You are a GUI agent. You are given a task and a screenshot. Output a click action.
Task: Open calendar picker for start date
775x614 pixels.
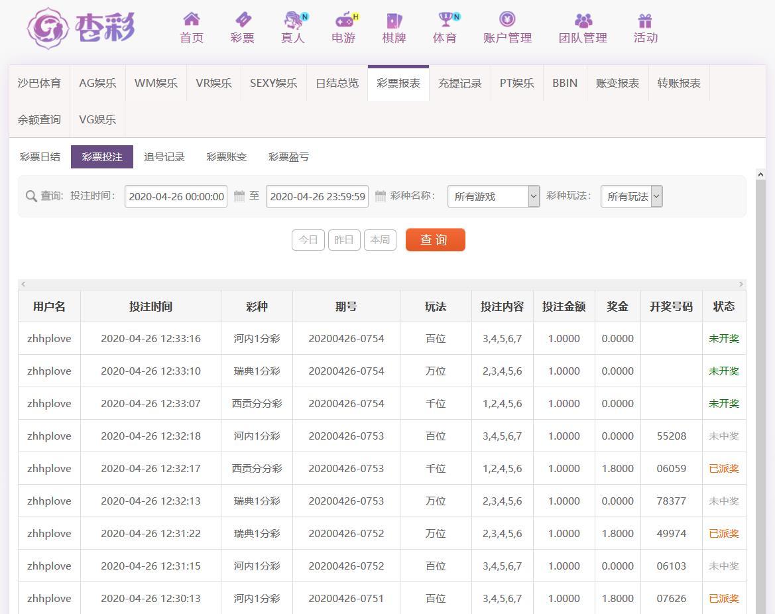pyautogui.click(x=239, y=196)
